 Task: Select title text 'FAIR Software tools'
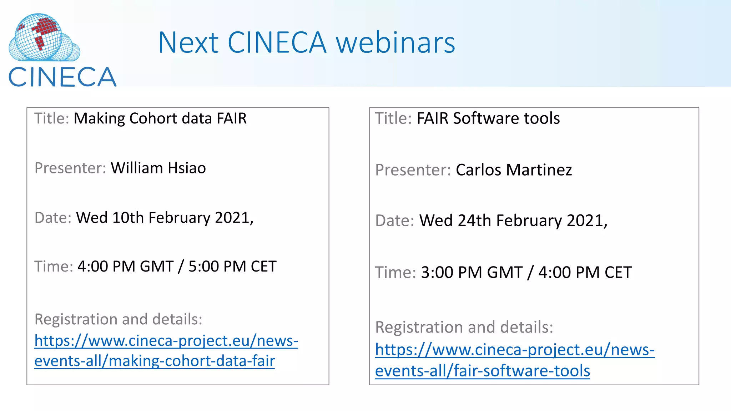tap(488, 118)
